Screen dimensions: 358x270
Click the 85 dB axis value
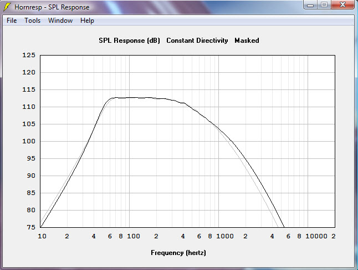click(31, 193)
